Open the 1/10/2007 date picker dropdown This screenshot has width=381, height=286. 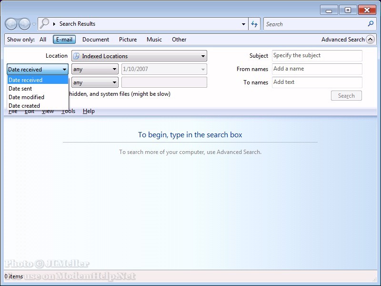coord(203,69)
